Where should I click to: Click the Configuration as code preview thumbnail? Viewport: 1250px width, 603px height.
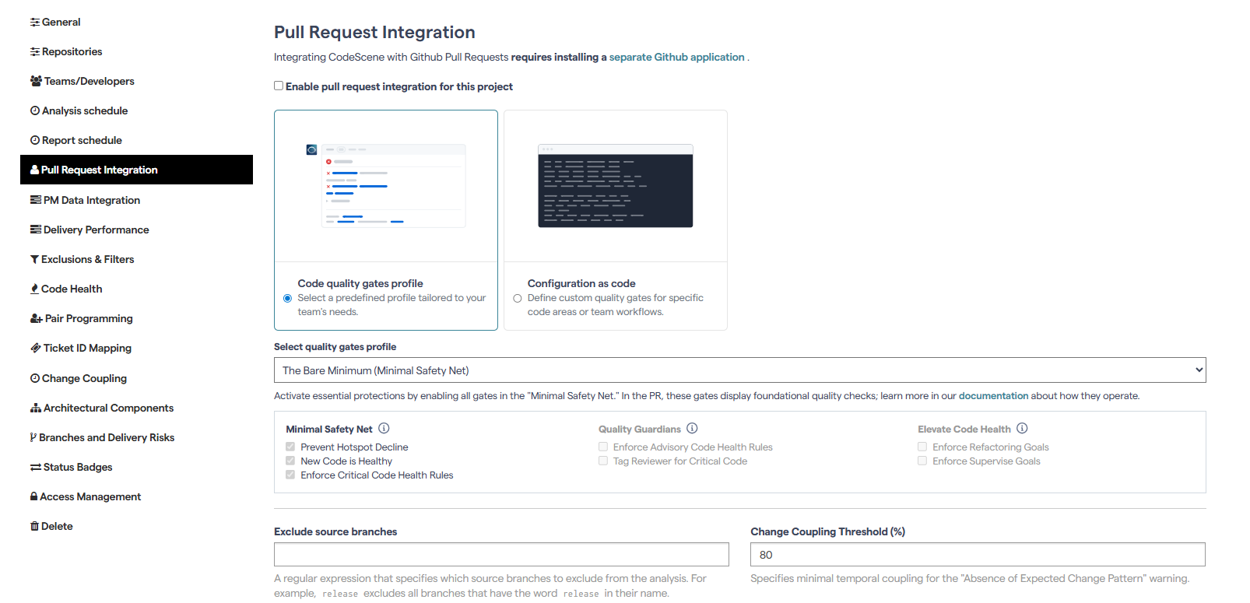point(615,186)
